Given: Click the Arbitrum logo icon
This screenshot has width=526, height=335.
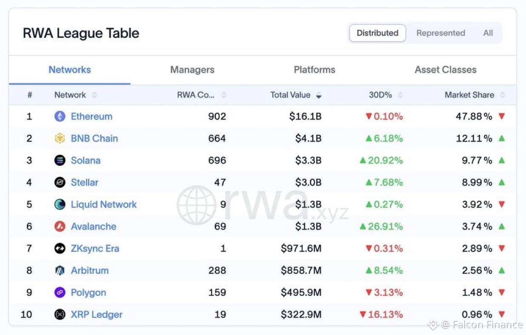Looking at the screenshot, I should click(x=60, y=270).
